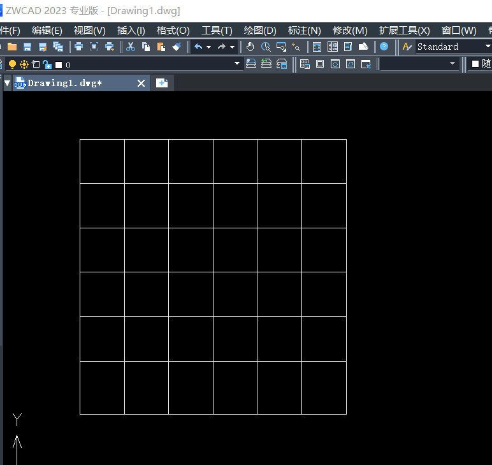Viewport: 492px width, 465px height.
Task: Open the Design Center icon
Action: click(333, 47)
